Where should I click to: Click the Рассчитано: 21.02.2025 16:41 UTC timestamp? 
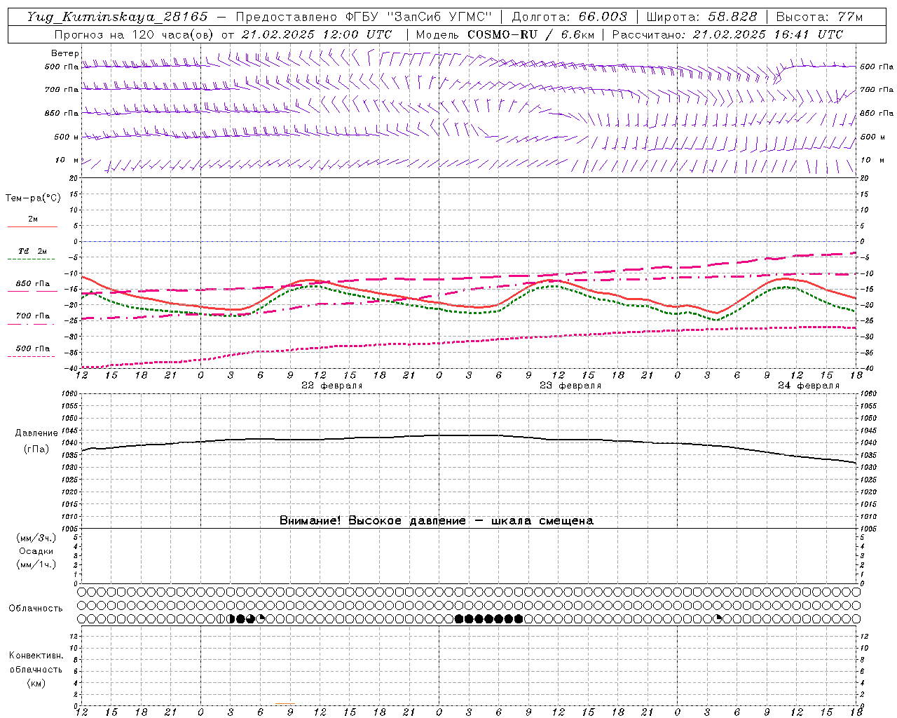[x=727, y=34]
